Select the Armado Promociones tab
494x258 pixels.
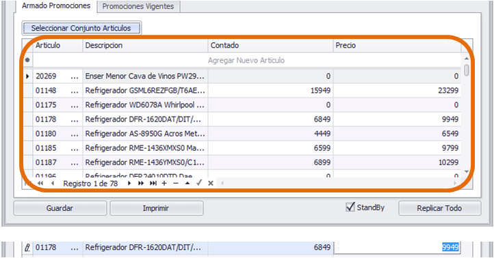tap(56, 5)
